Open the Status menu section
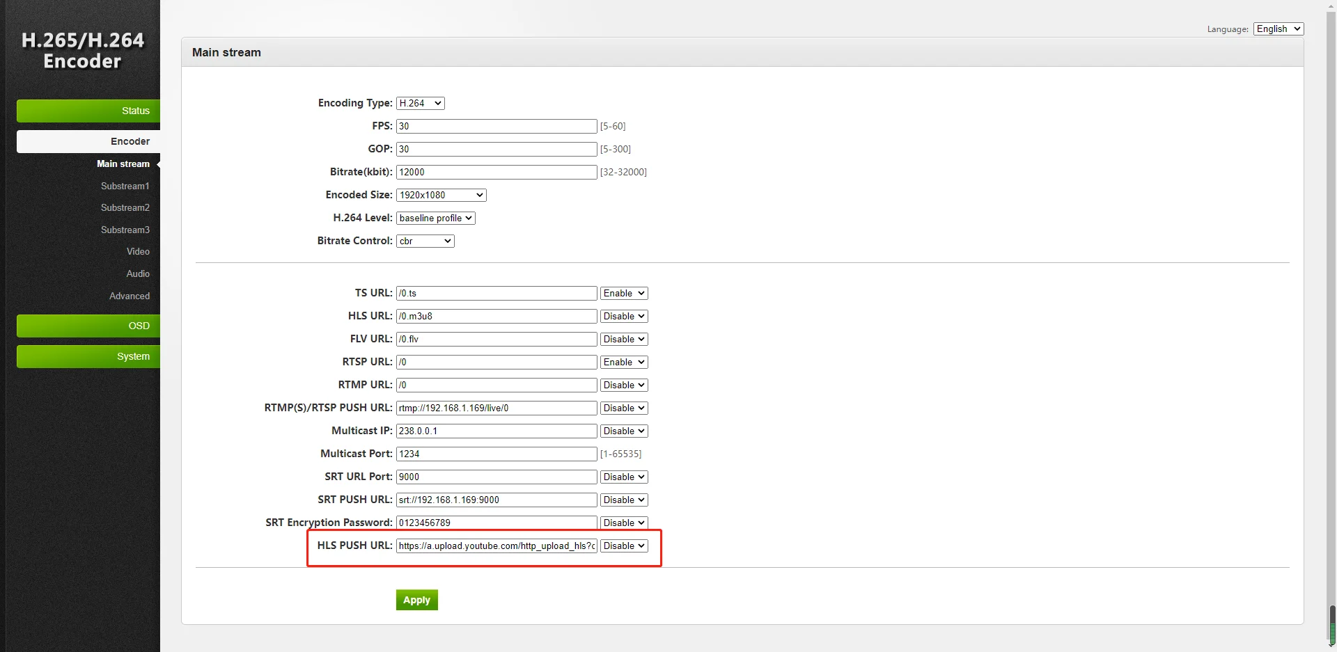The width and height of the screenshot is (1337, 652). point(88,111)
